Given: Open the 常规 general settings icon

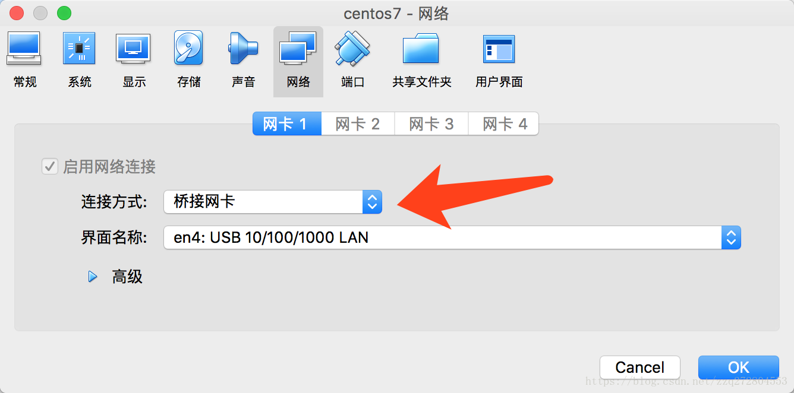Looking at the screenshot, I should pos(24,60).
